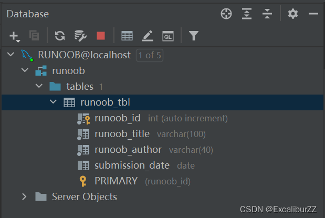The width and height of the screenshot is (325, 218).
Task: Click the '1 of 5' schemas badge
Action: point(150,55)
